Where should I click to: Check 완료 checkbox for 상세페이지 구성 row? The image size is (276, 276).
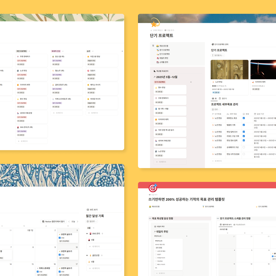pyautogui.click(x=244, y=147)
